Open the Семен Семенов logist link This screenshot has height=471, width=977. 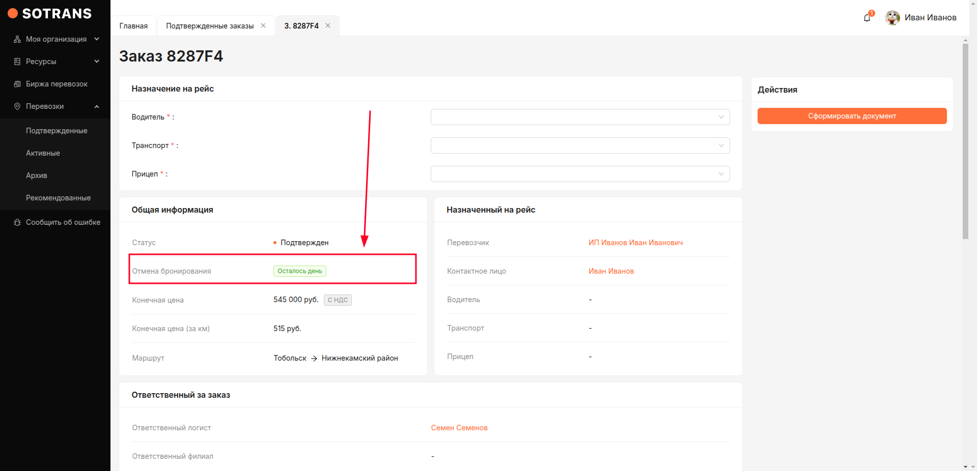pos(459,428)
